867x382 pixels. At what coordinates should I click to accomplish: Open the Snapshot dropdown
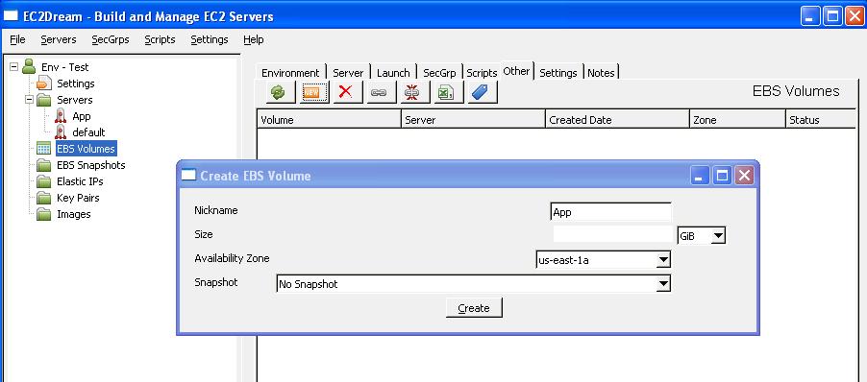pos(663,284)
